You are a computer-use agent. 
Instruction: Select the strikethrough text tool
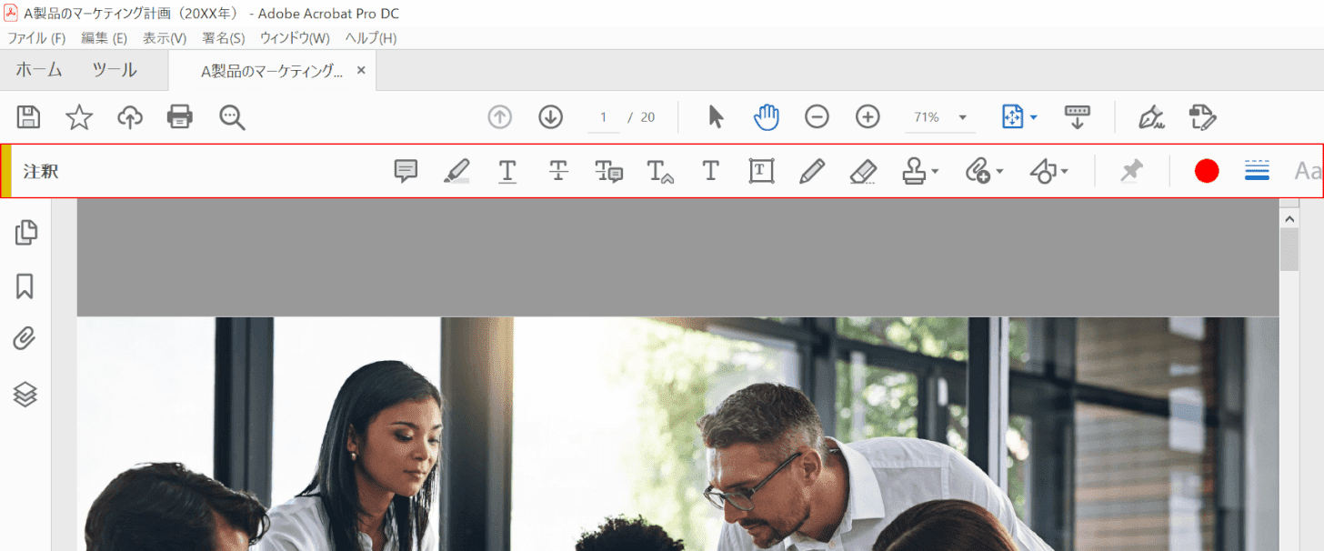[x=558, y=171]
